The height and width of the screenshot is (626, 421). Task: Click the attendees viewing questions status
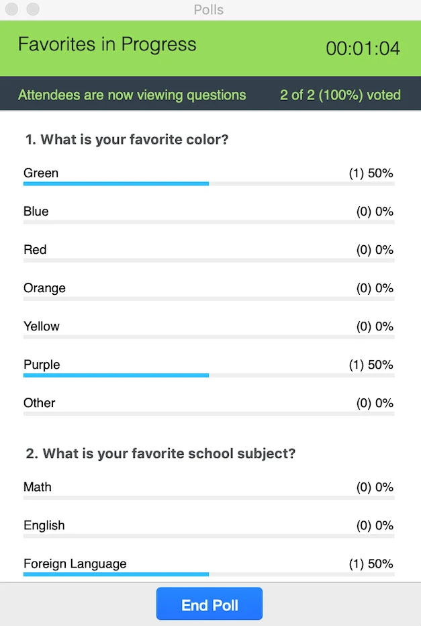pyautogui.click(x=132, y=95)
